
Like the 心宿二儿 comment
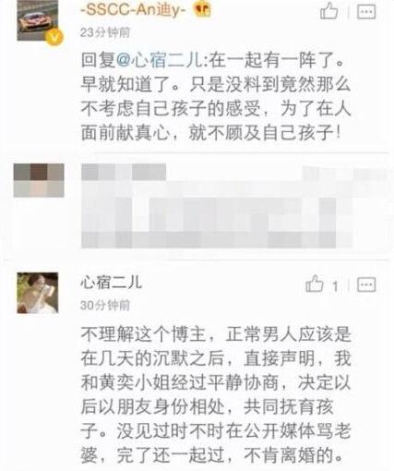(x=315, y=284)
